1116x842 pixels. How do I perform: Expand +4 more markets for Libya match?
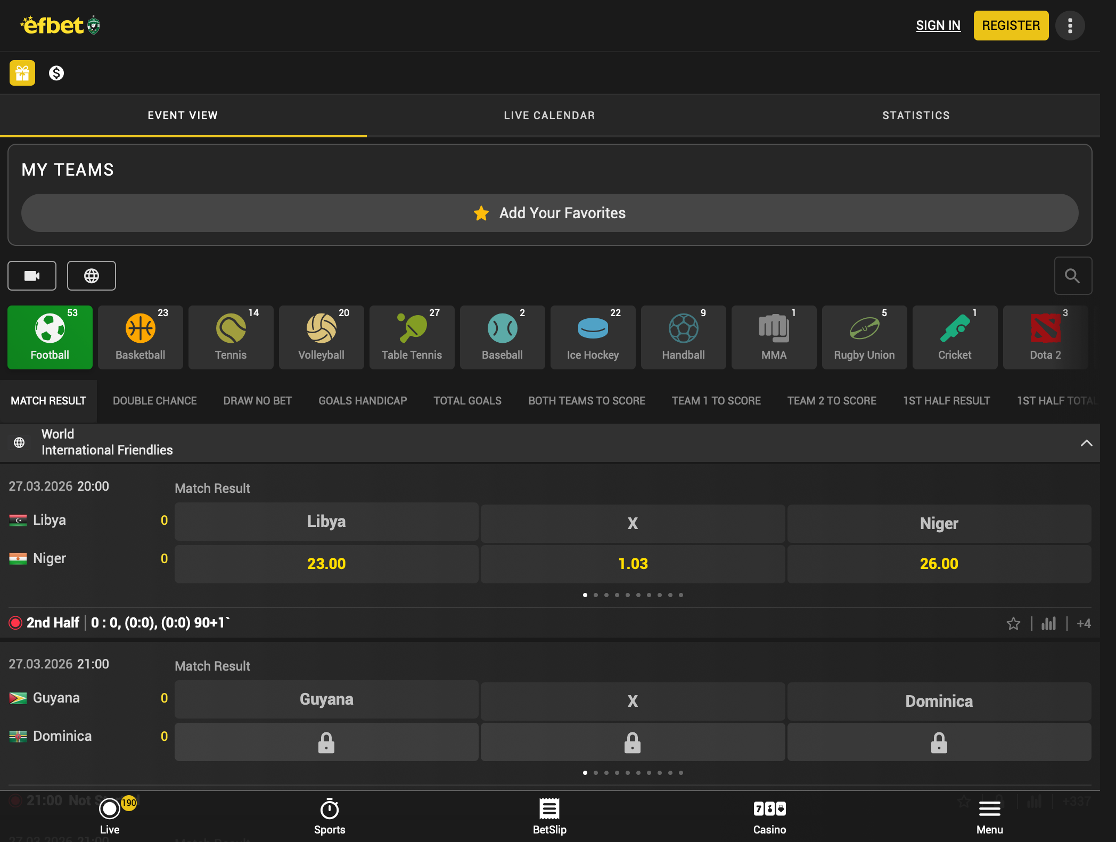[1084, 623]
